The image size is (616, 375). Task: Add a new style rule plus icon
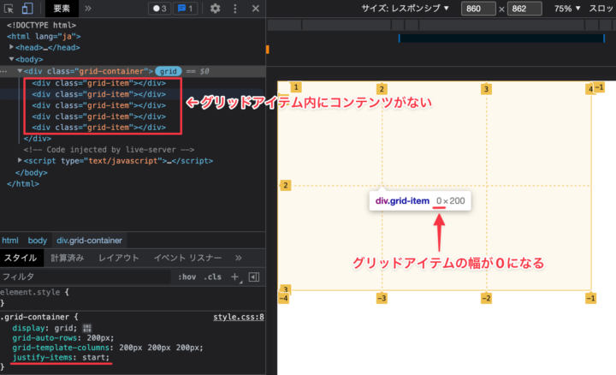click(235, 277)
